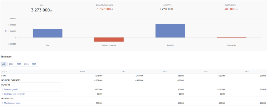This screenshot has width=268, height=107.
Task: Switch to the 2022 year tab
Action: [x=11, y=64]
